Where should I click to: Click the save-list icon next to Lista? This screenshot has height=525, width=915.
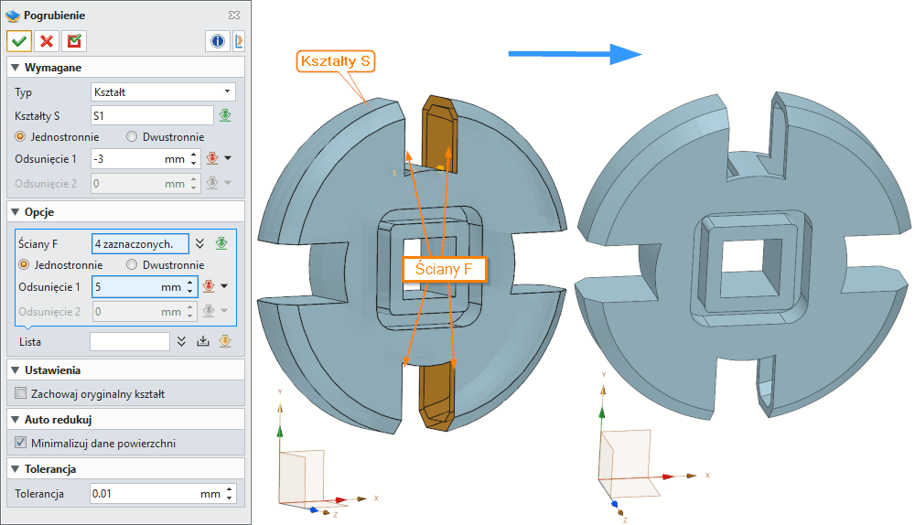[x=203, y=341]
